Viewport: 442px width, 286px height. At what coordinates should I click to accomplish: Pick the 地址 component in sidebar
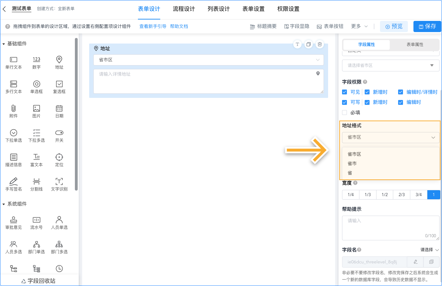[59, 60]
